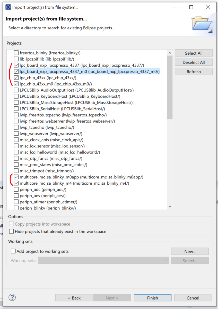Select freertos_blinky row text
Screen dimensions: 218x309
pyautogui.click(x=50, y=53)
